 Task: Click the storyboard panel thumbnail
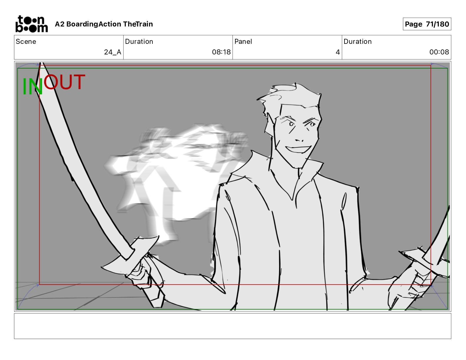point(232,186)
